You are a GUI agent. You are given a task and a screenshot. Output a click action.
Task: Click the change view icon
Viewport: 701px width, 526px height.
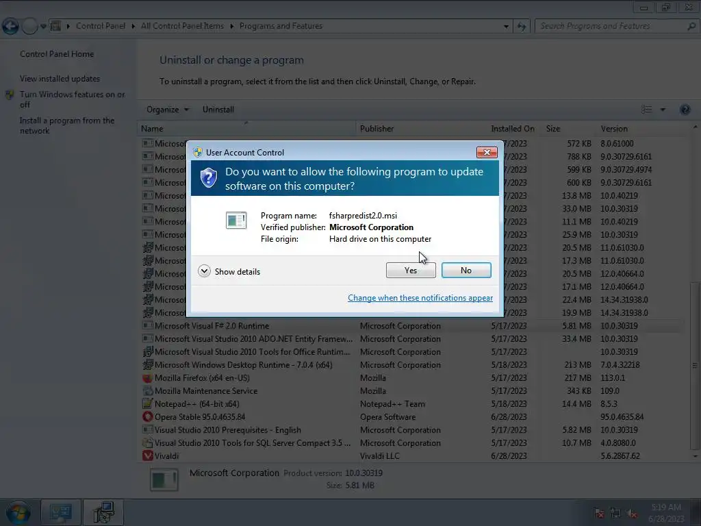point(646,110)
